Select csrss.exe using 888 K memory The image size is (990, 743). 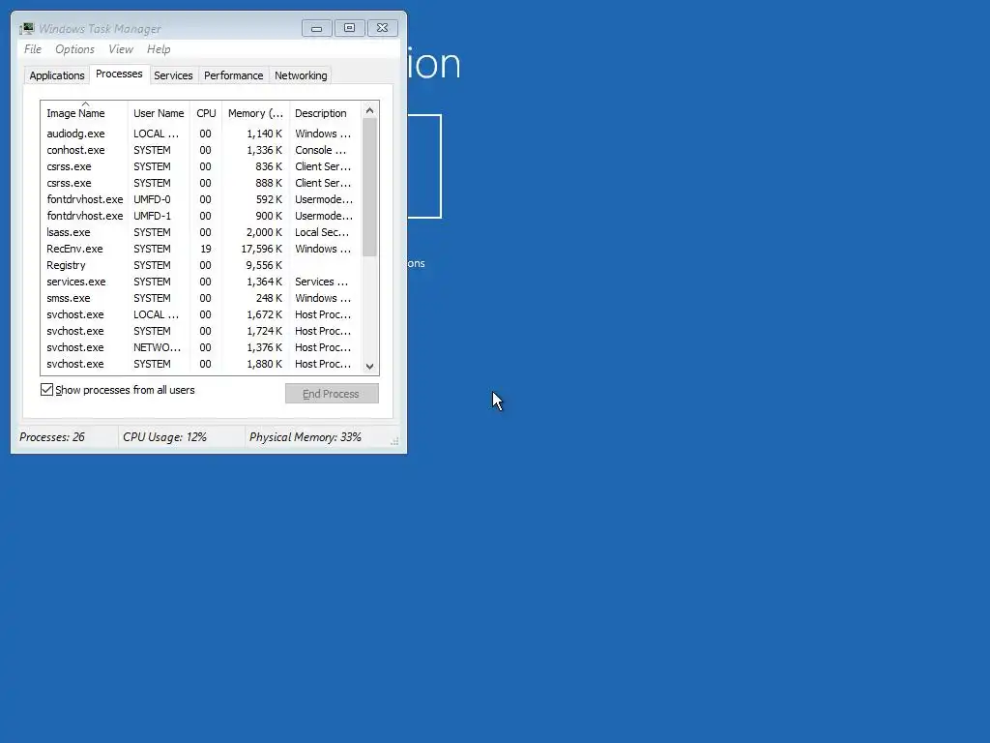pyautogui.click(x=201, y=183)
